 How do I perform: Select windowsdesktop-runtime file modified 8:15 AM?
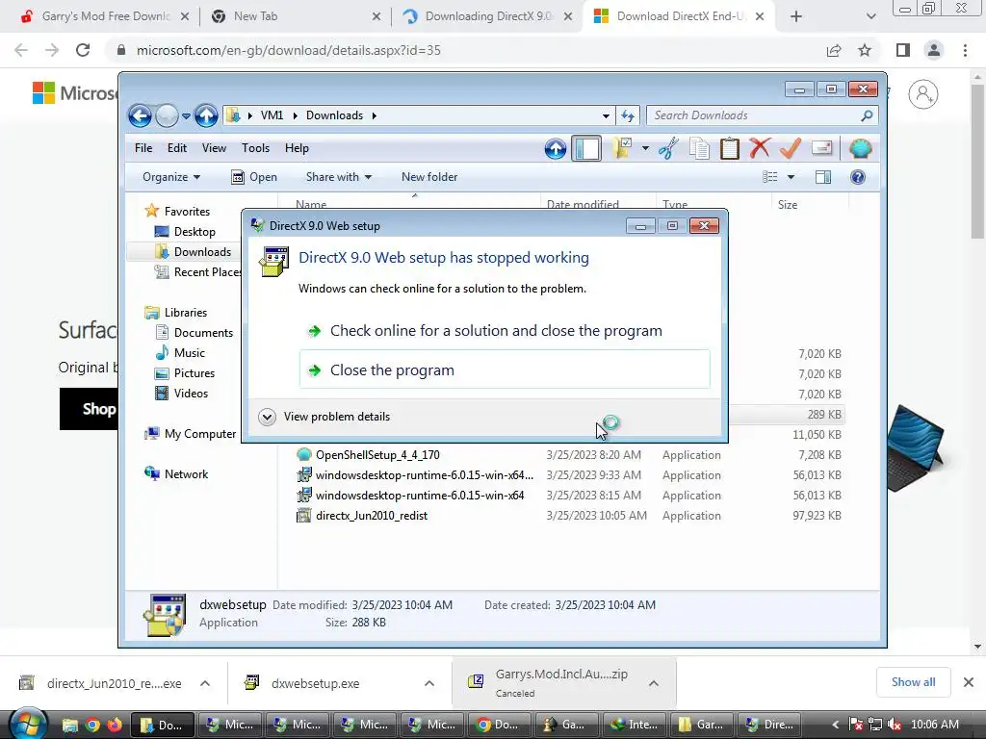pos(420,496)
